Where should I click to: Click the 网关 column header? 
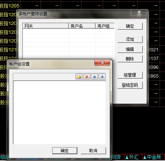(x=45, y=26)
